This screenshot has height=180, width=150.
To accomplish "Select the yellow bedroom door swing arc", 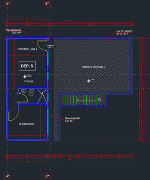I will point(13,116).
